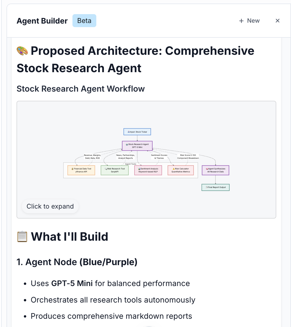Screen dimensions: 291x327
Task: Click the Stock Research Agent Workflow heading
Action: (81, 89)
